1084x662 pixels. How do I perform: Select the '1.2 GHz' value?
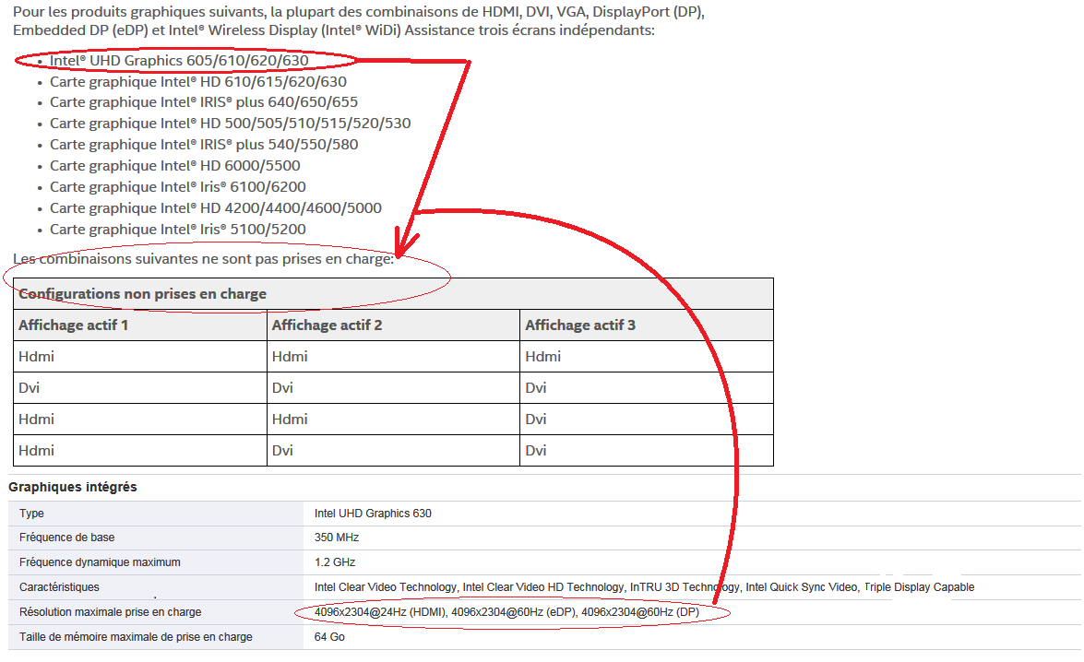point(335,562)
